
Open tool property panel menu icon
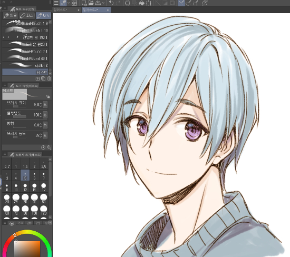(x=5, y=85)
